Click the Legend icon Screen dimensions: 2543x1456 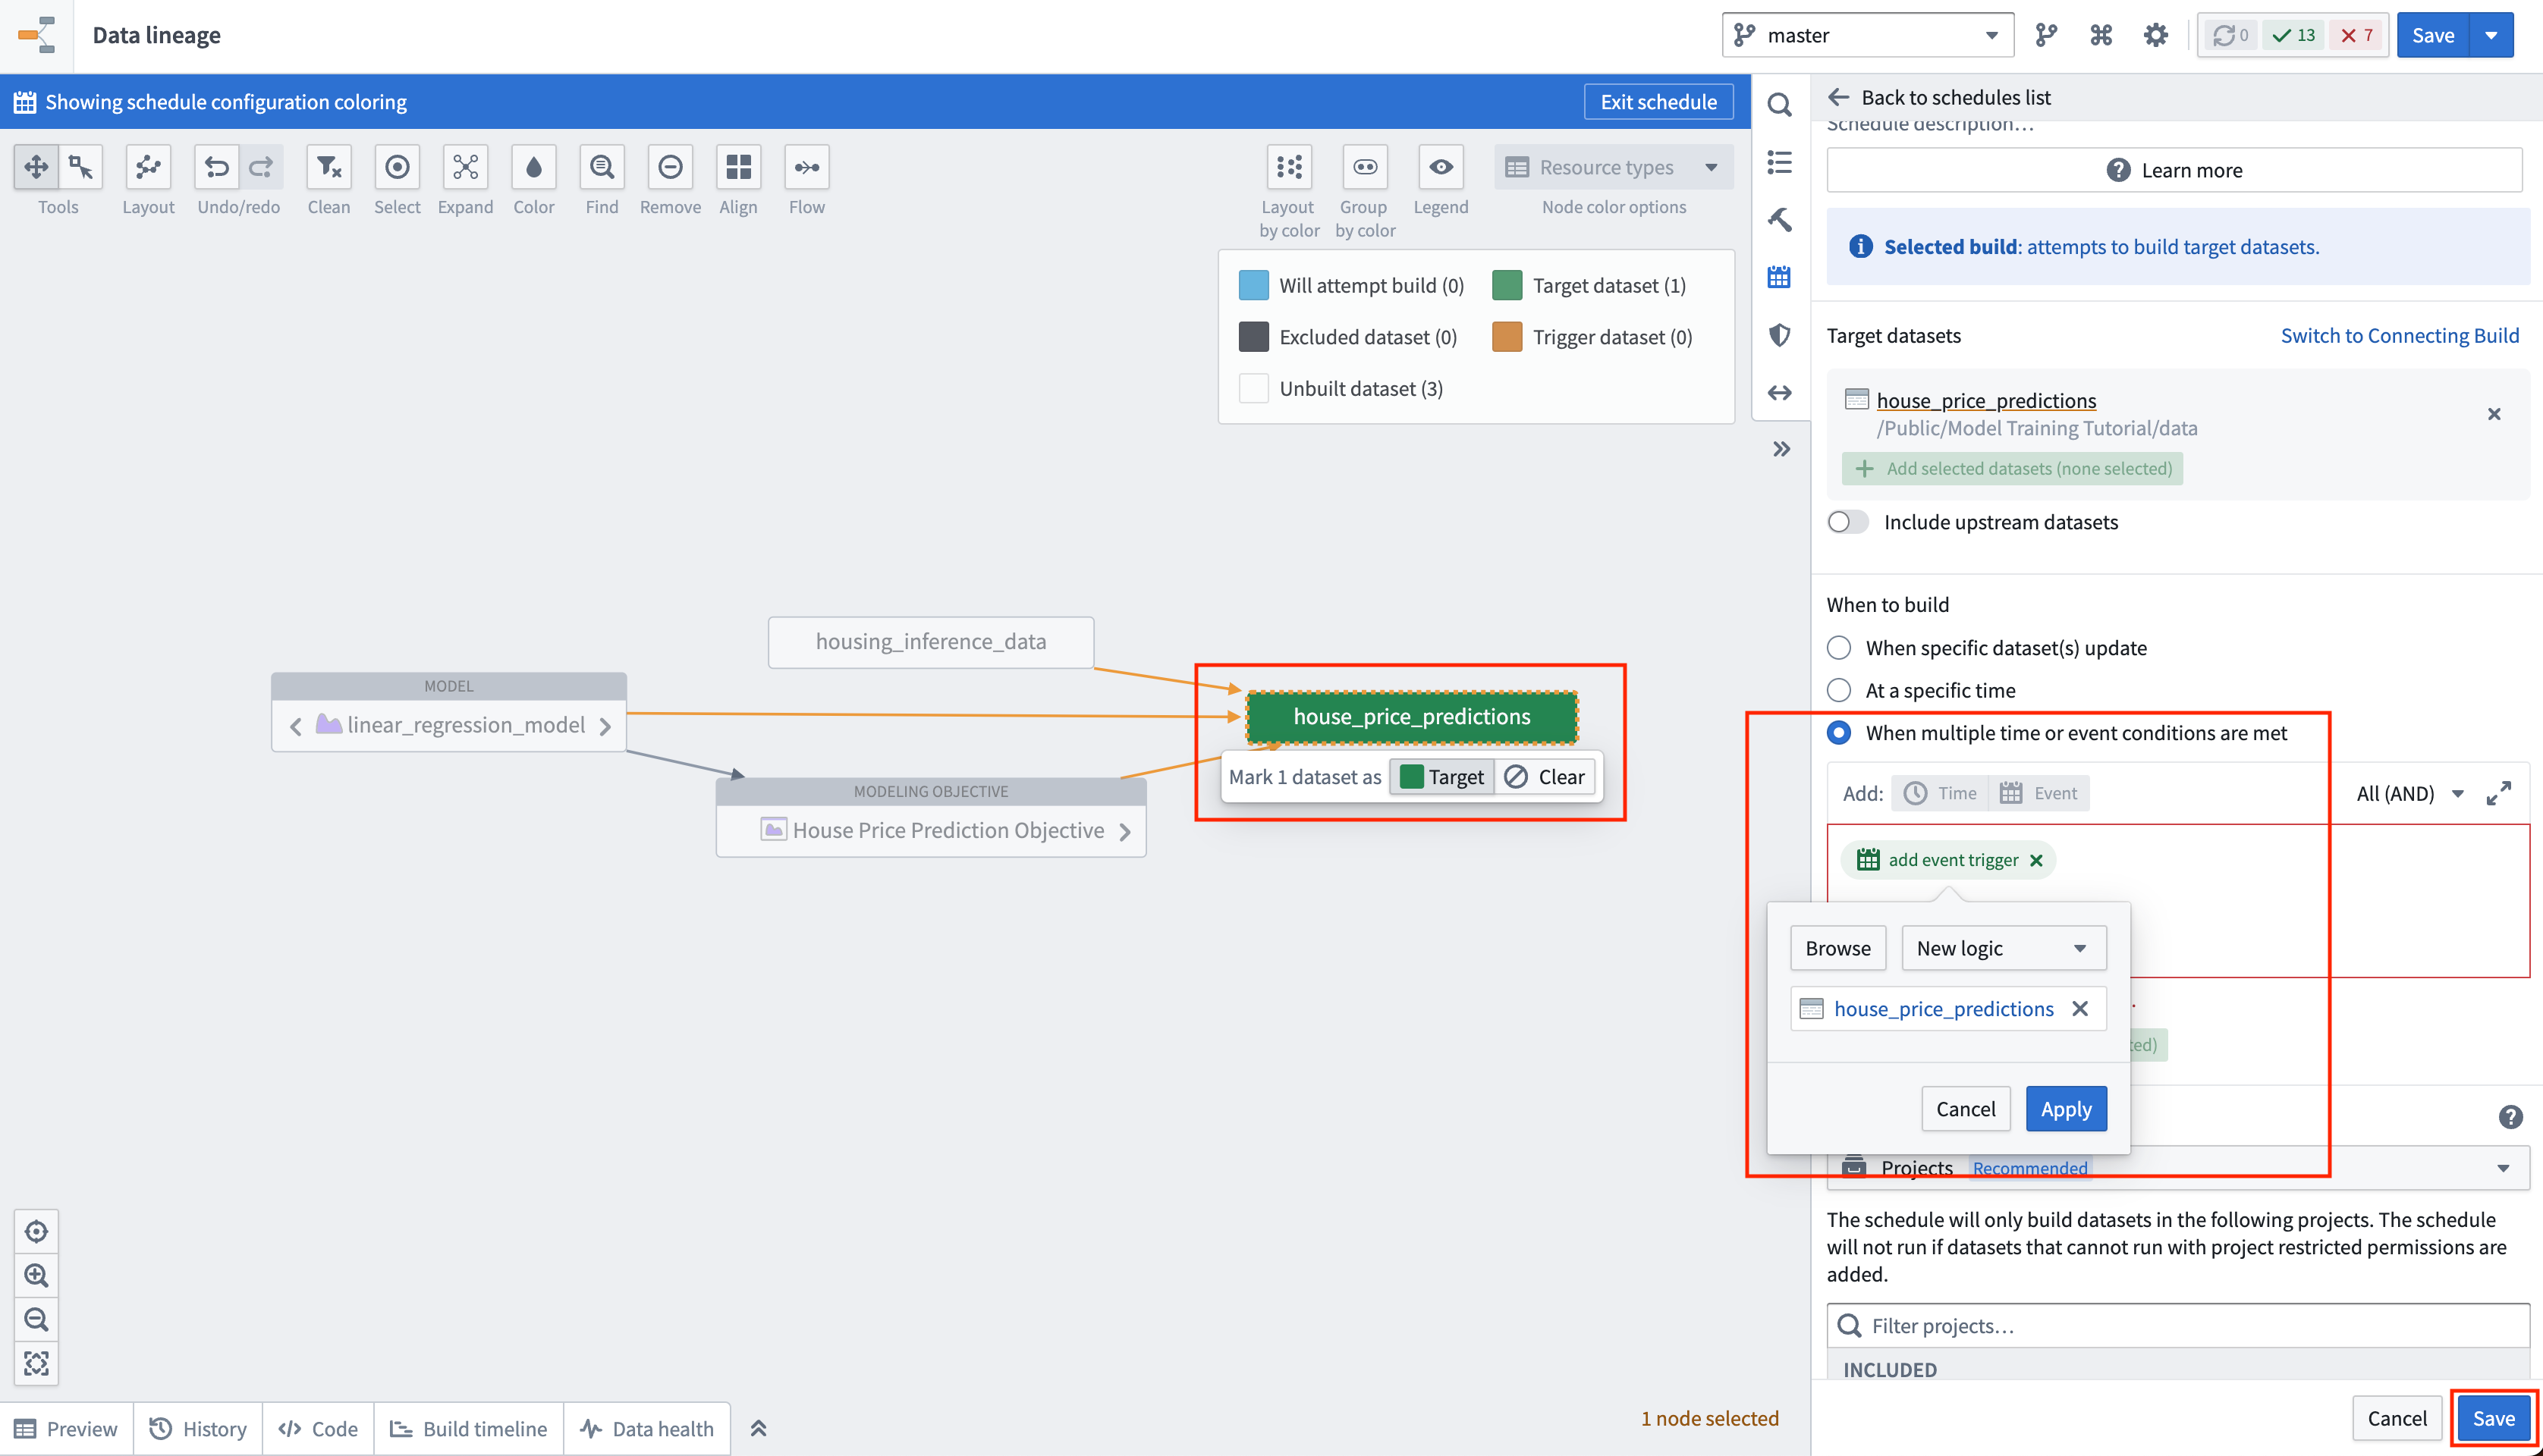[x=1441, y=166]
